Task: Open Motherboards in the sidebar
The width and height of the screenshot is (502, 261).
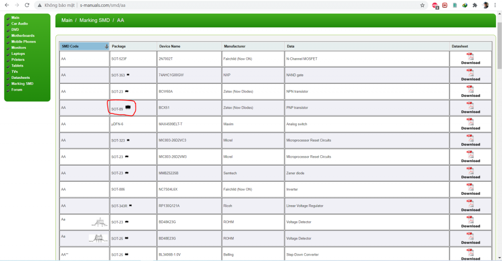Action: [23, 36]
